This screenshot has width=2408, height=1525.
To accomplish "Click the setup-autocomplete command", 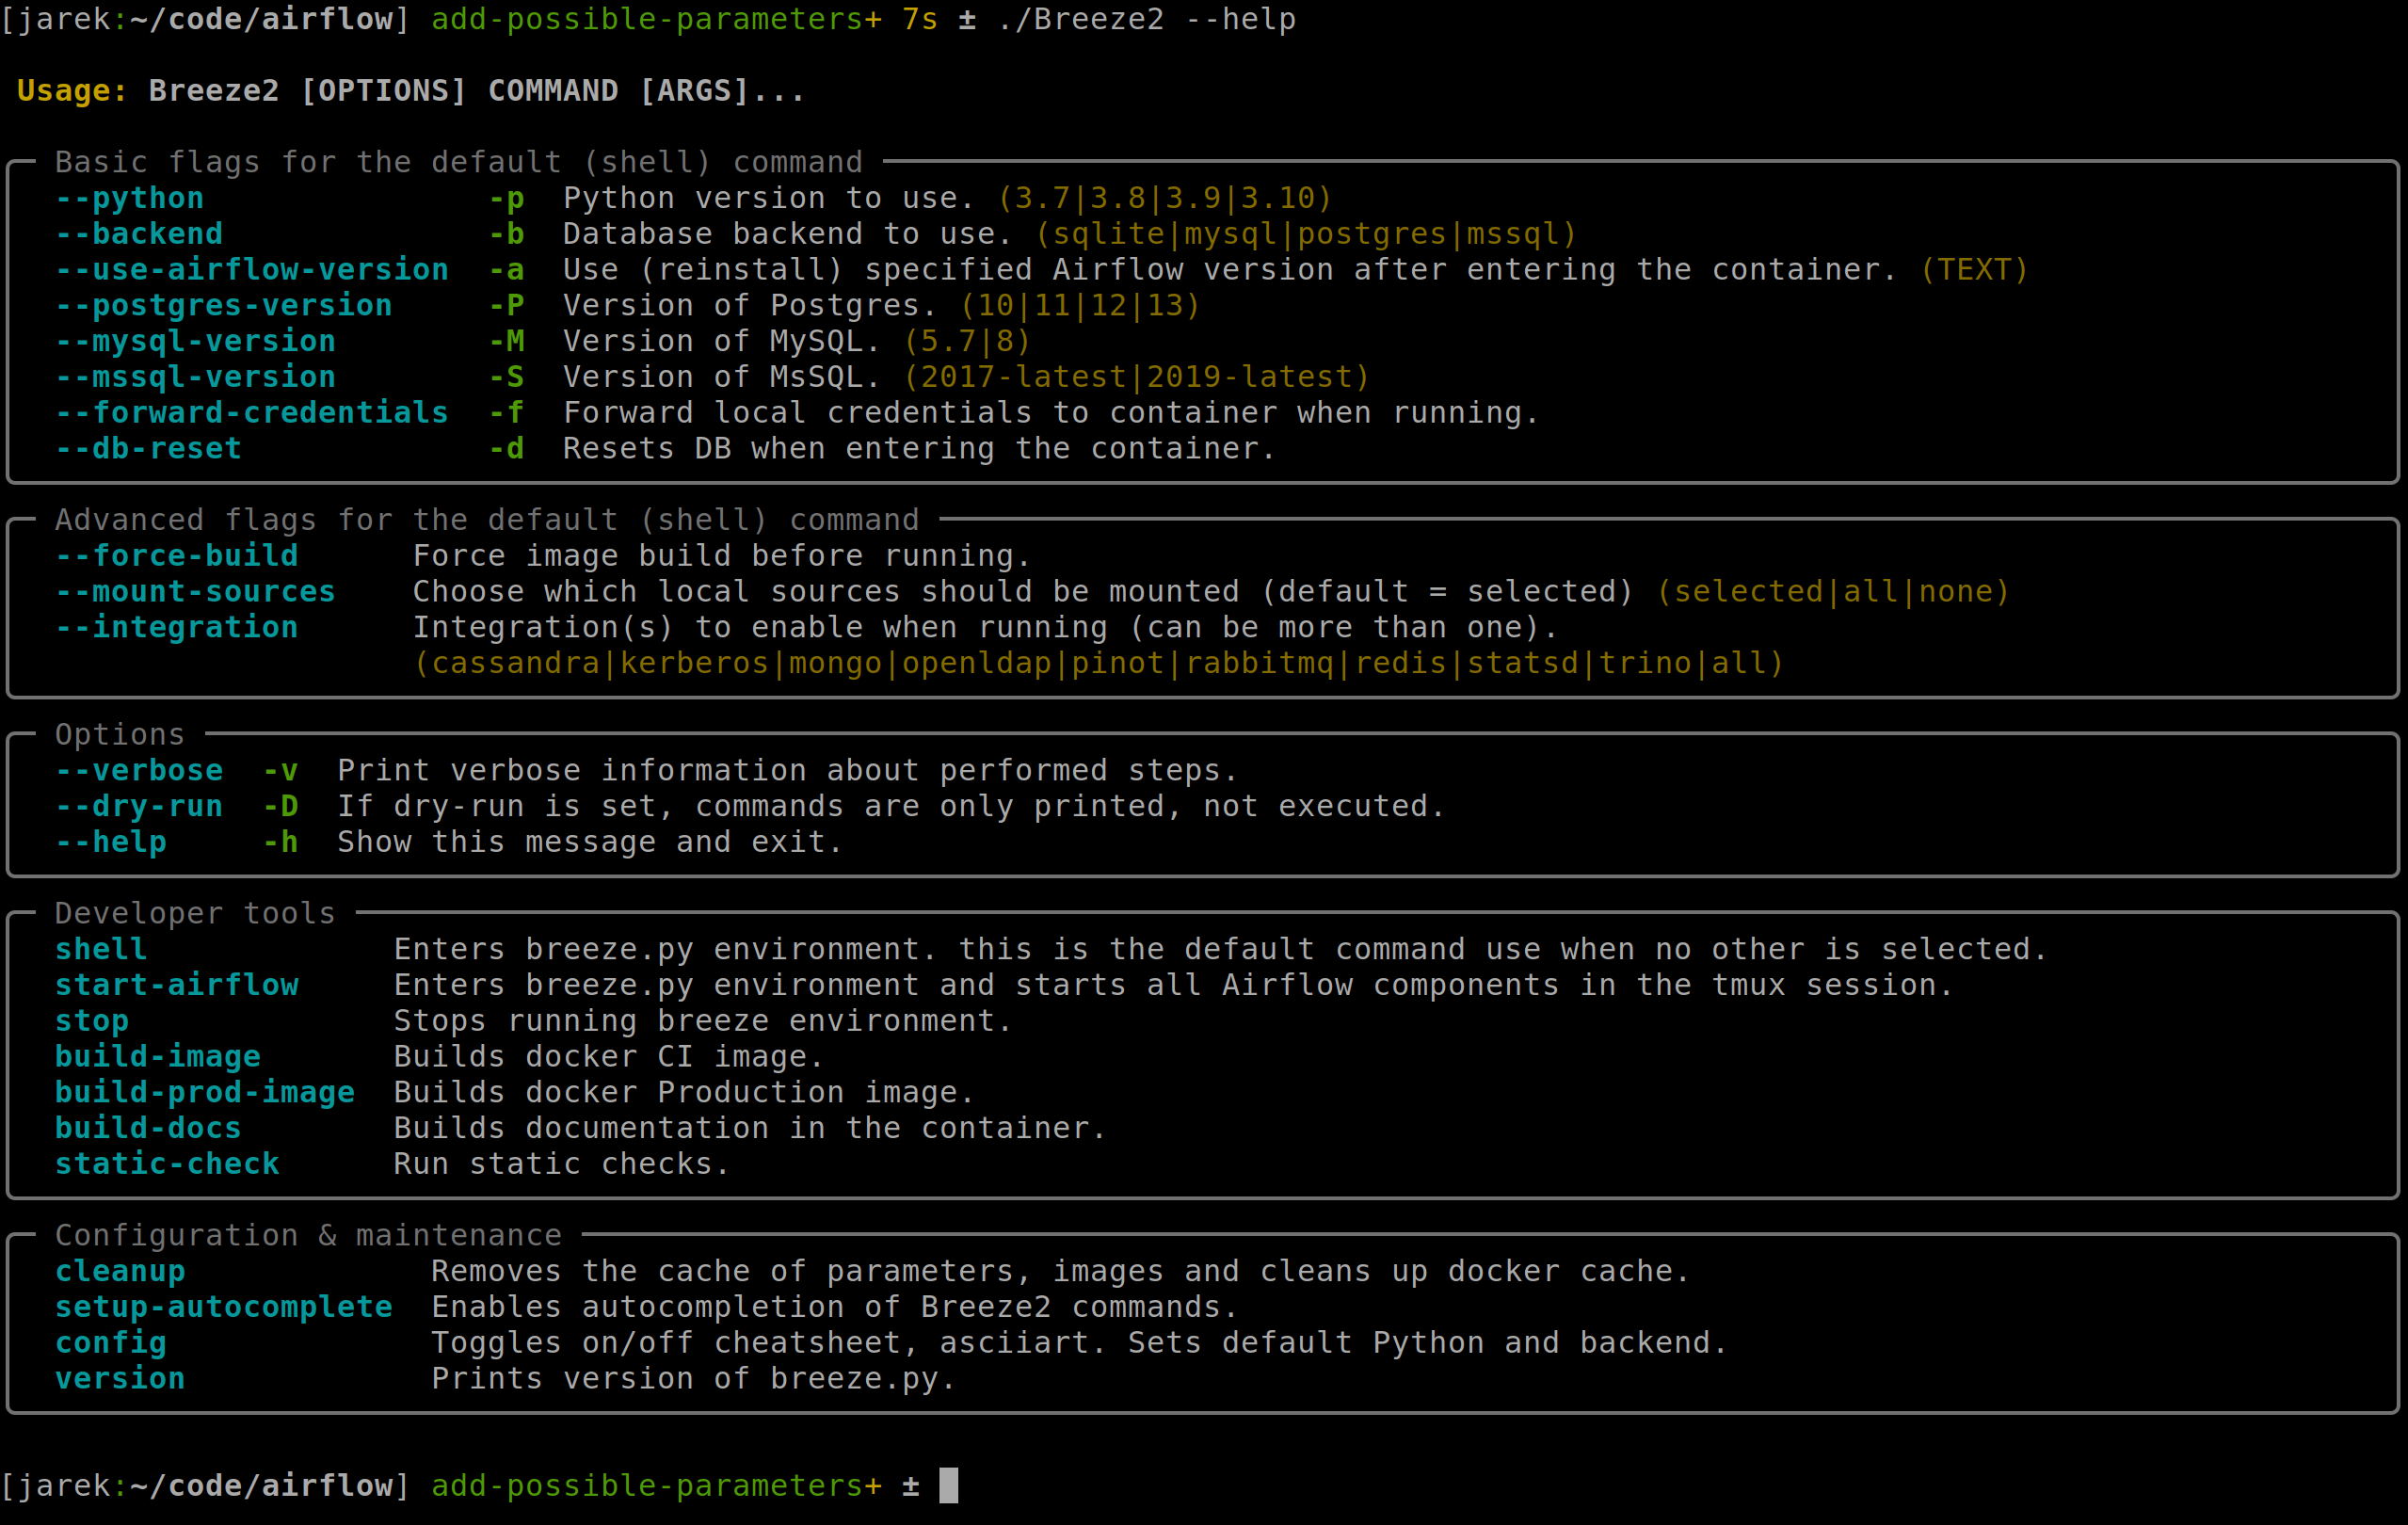I will click(223, 1308).
